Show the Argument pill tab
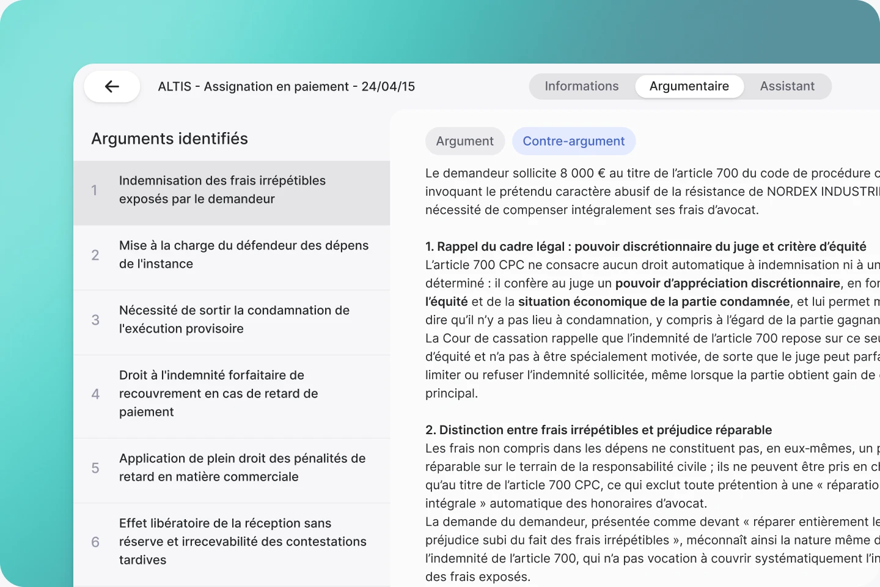 tap(465, 141)
